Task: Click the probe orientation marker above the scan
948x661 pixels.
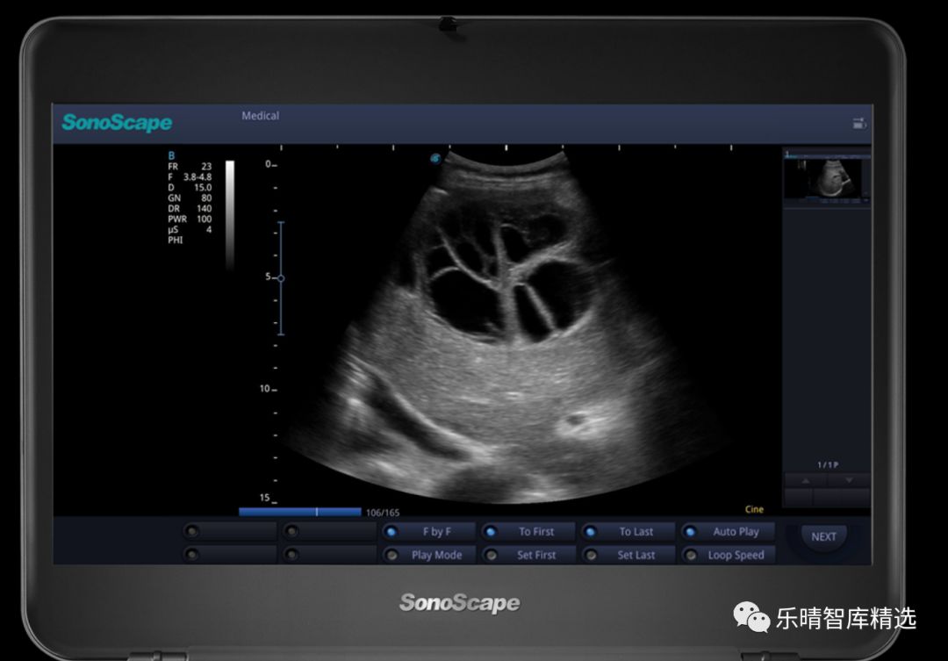Action: (435, 158)
